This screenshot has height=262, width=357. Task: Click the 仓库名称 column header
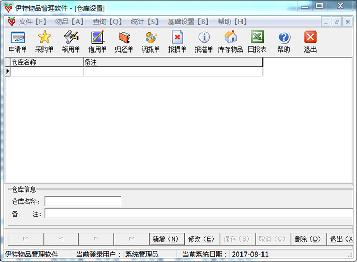[x=47, y=62]
